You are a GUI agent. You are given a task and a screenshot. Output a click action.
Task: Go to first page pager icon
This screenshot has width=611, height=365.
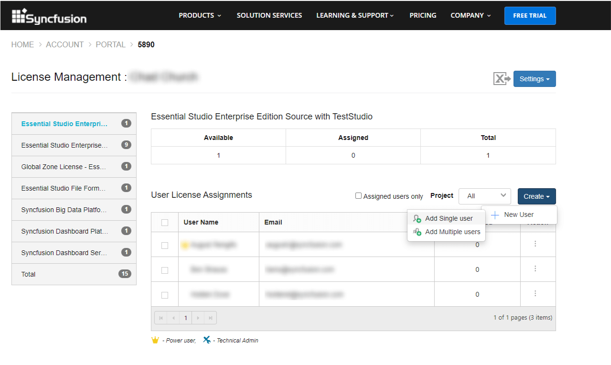click(161, 318)
